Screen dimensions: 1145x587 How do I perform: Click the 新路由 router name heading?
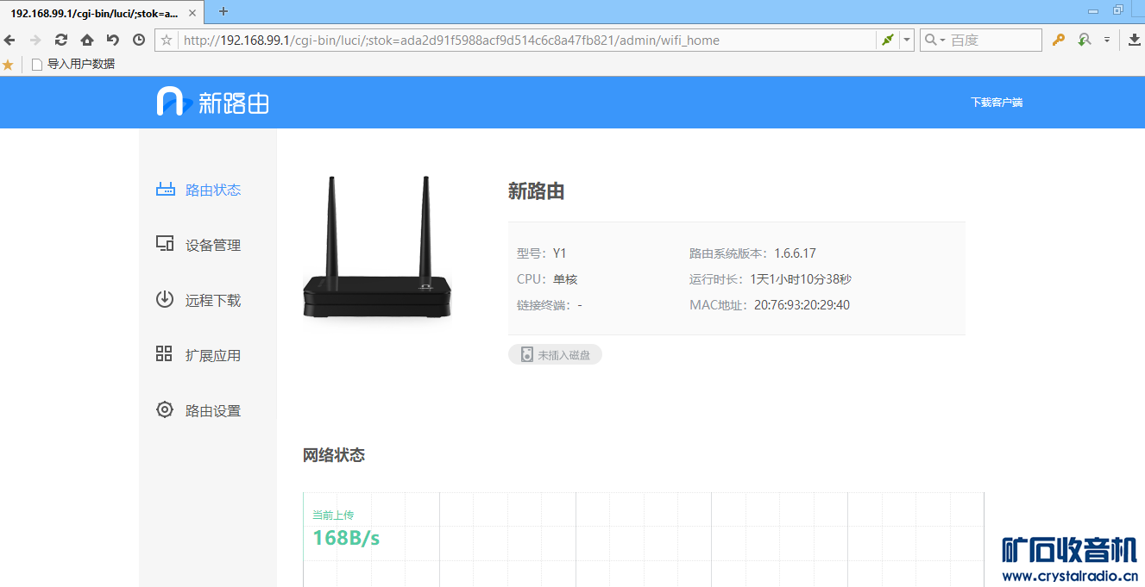536,191
